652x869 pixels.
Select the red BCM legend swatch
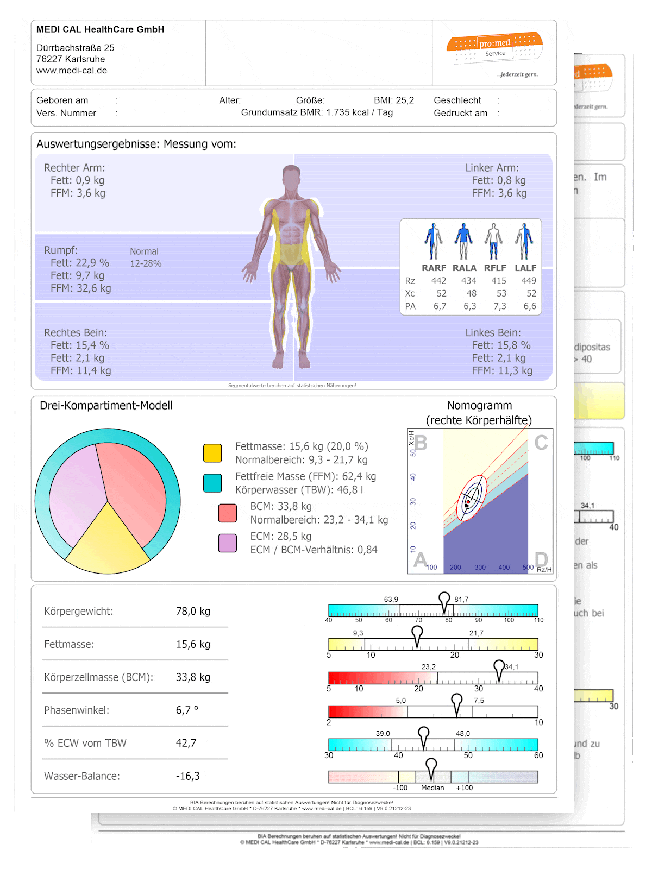point(228,513)
